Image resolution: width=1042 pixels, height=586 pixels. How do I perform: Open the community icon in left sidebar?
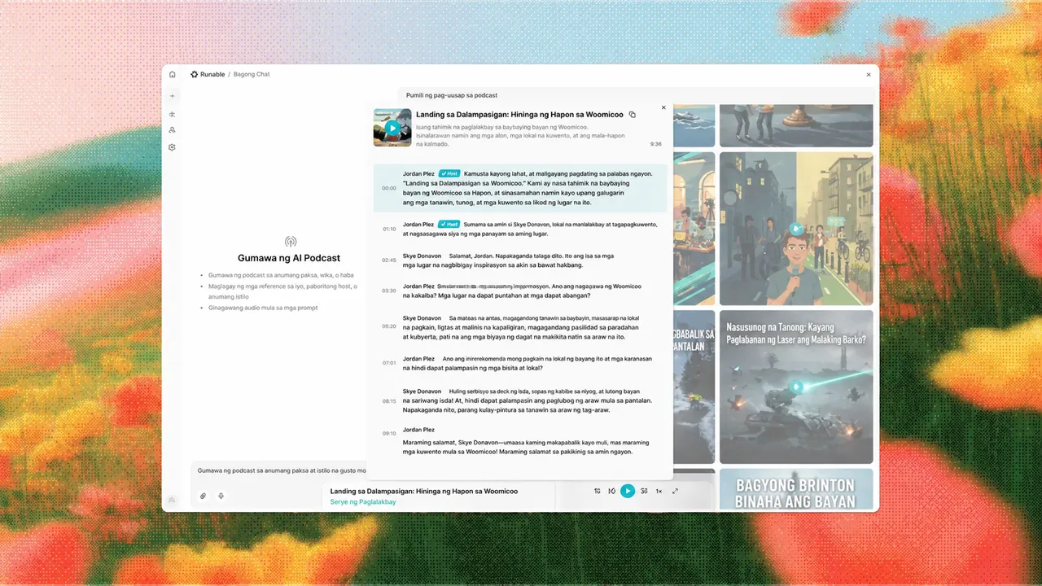click(x=172, y=130)
